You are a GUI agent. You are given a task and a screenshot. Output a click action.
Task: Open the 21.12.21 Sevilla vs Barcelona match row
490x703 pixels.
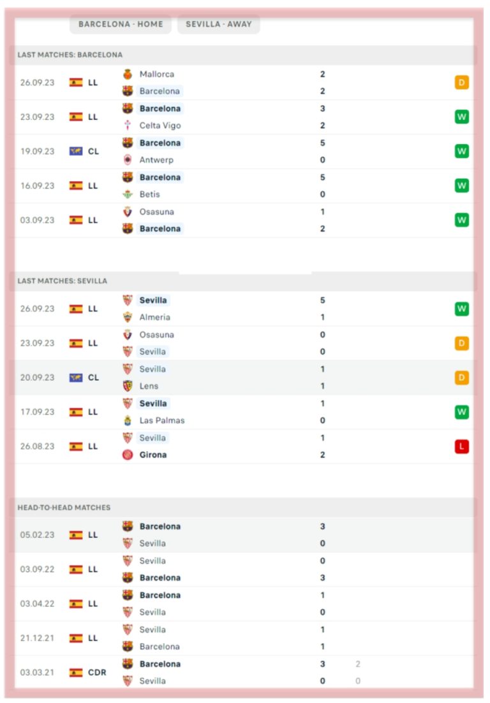click(244, 638)
